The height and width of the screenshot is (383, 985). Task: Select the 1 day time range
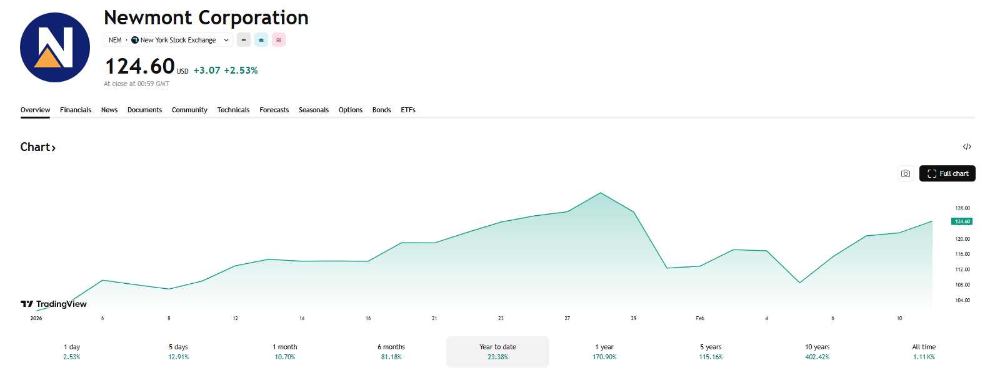click(x=72, y=352)
